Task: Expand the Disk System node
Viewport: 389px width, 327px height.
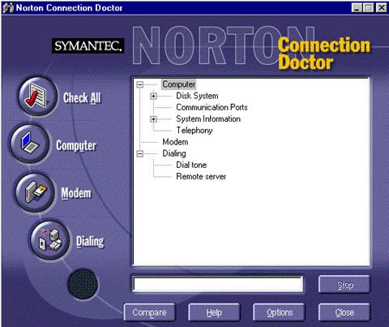Action: pyautogui.click(x=153, y=96)
